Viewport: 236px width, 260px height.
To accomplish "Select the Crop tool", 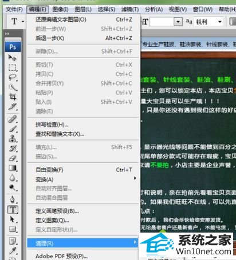I will pos(13,97).
